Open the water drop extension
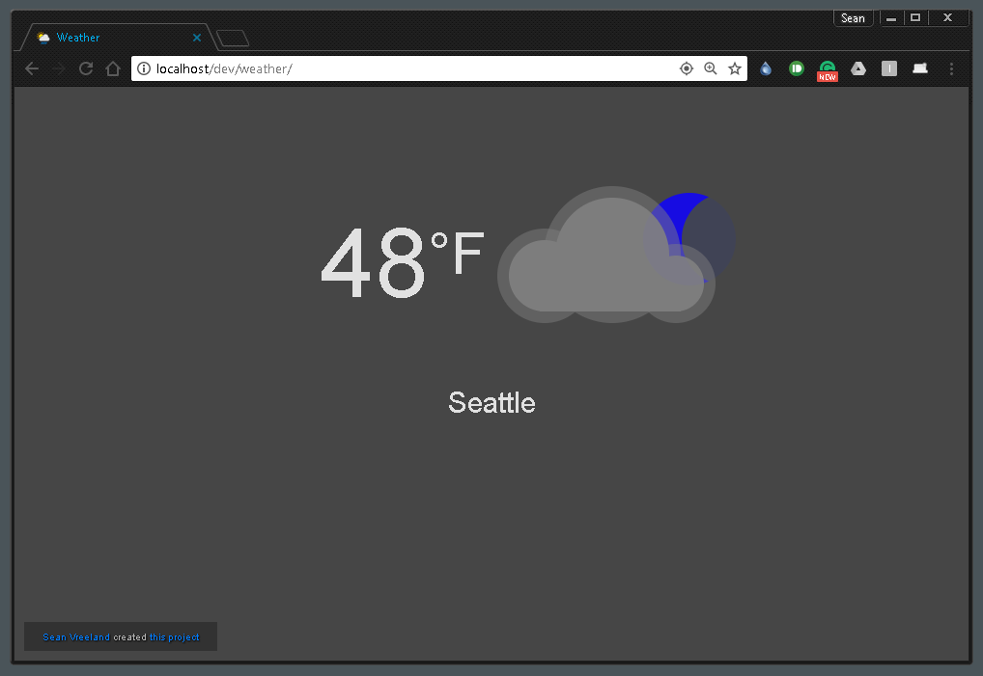983x676 pixels. pyautogui.click(x=766, y=68)
